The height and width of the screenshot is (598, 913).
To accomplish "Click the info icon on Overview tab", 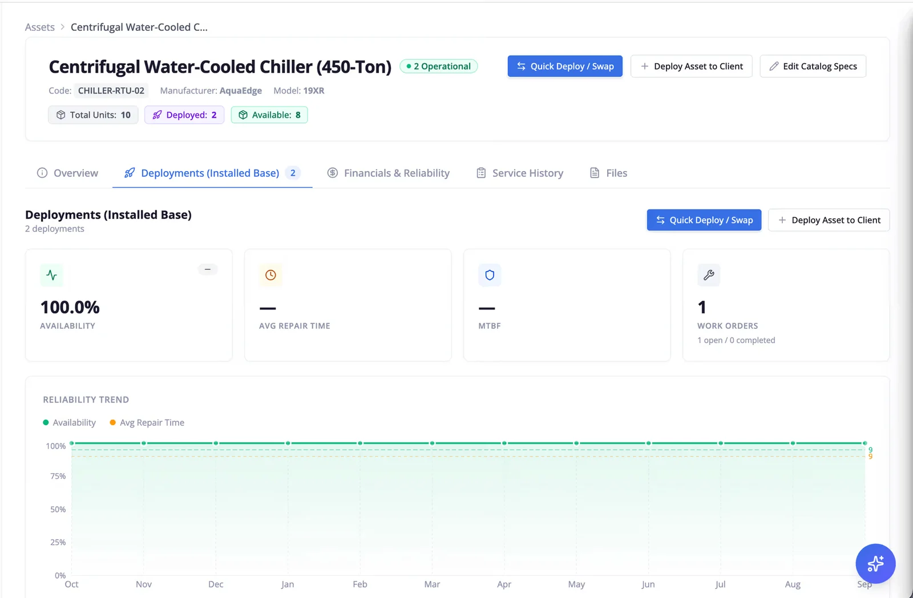I will pos(42,173).
